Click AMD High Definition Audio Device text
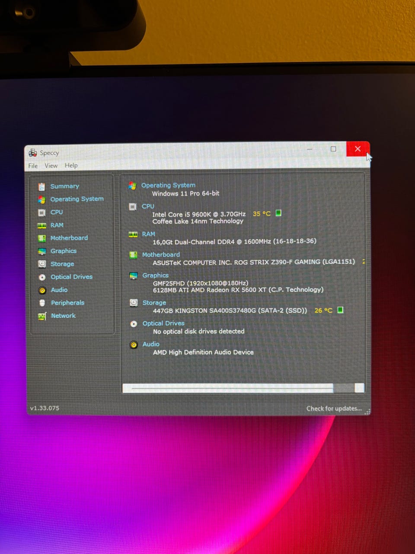The image size is (415, 554). [x=203, y=352]
